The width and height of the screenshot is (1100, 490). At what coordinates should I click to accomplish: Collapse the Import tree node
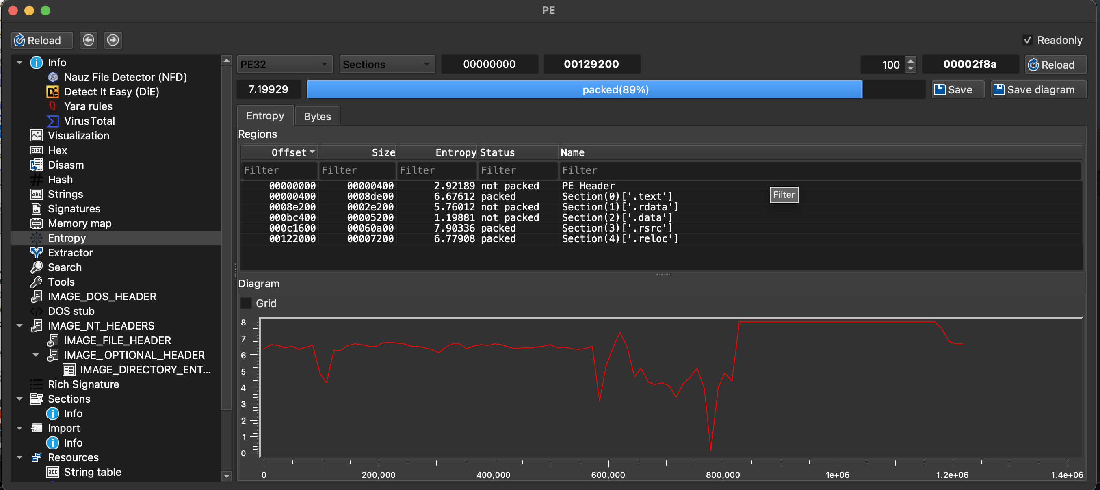19,428
